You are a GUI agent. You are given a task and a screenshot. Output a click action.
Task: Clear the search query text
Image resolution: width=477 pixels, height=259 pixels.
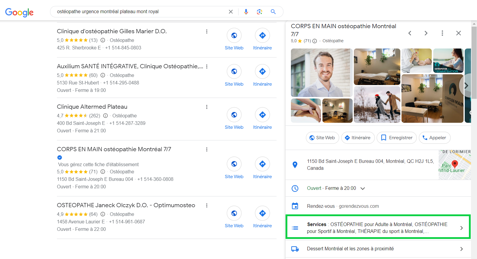pyautogui.click(x=231, y=12)
